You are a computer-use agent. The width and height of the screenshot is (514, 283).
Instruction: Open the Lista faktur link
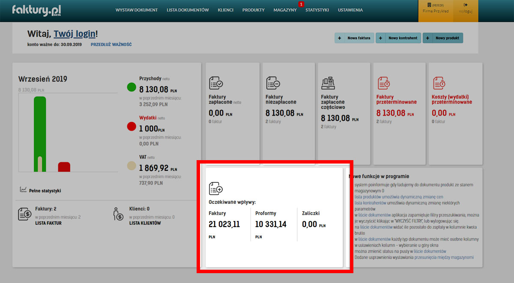point(48,223)
